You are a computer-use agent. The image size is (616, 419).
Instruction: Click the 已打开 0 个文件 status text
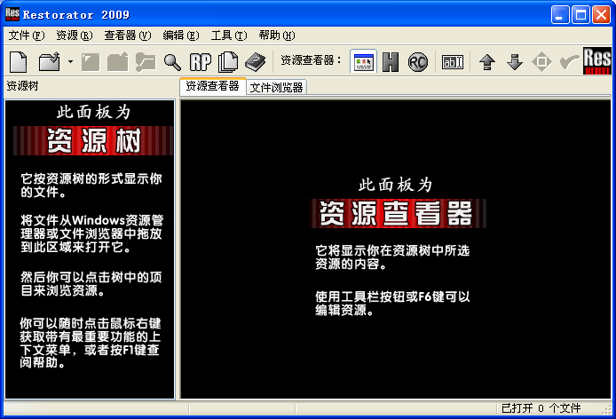pos(541,408)
